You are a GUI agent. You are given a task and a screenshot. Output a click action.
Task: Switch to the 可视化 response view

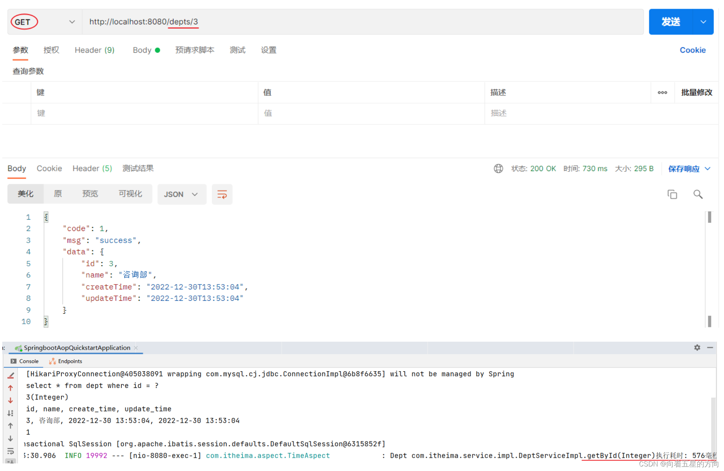tap(130, 194)
